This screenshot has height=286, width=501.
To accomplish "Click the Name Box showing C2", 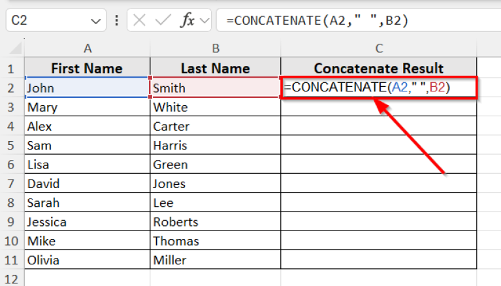I will [x=46, y=20].
